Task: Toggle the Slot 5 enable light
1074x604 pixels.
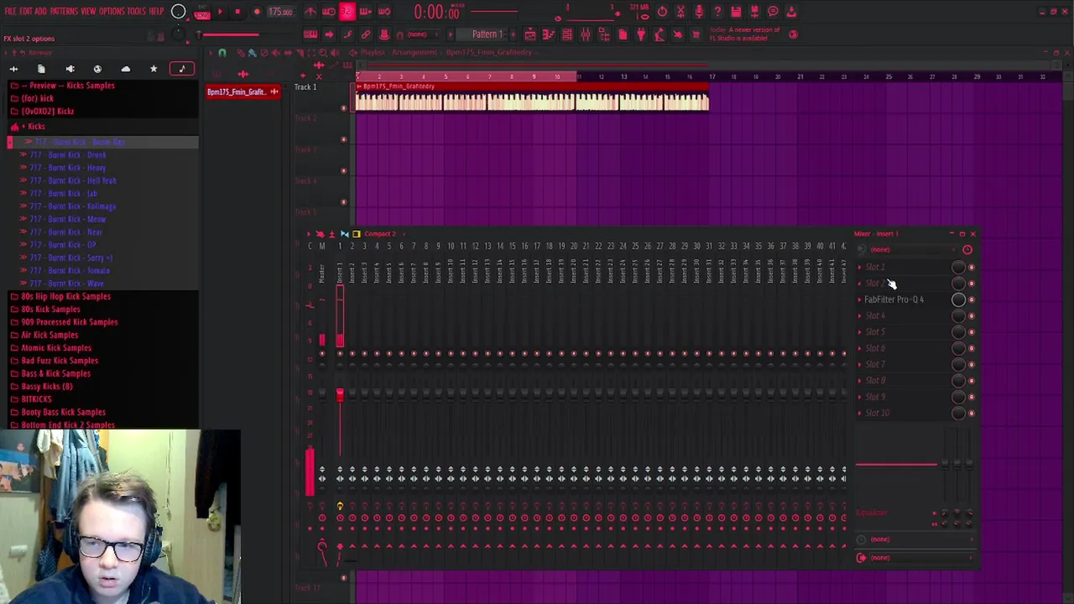Action: (972, 331)
